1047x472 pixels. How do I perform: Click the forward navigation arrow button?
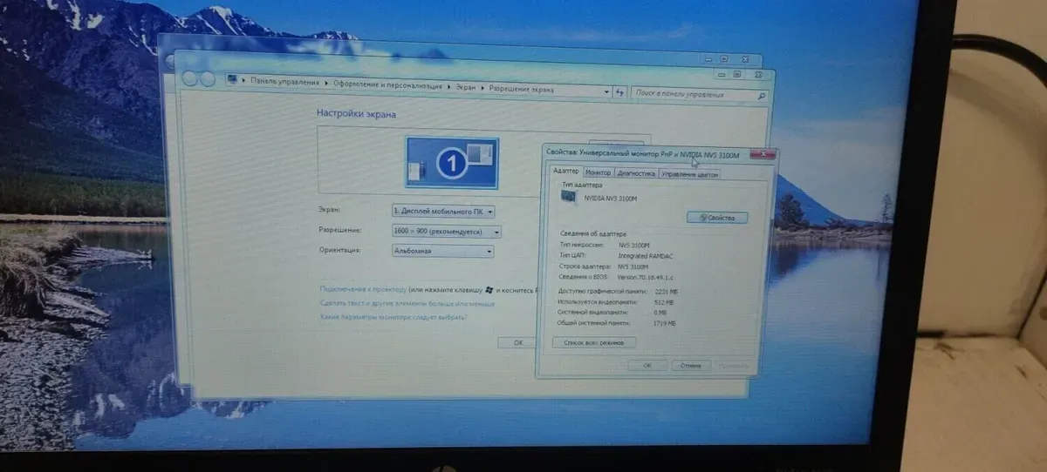click(206, 79)
